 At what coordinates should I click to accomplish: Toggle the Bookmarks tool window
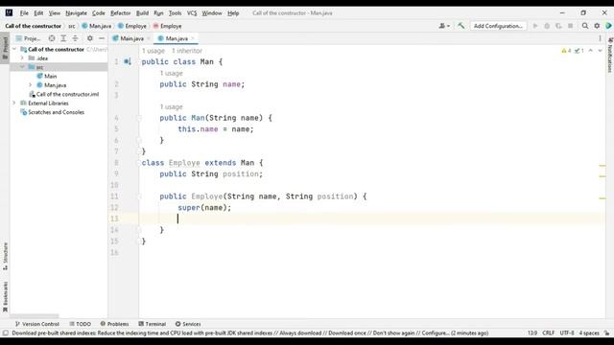click(5, 297)
